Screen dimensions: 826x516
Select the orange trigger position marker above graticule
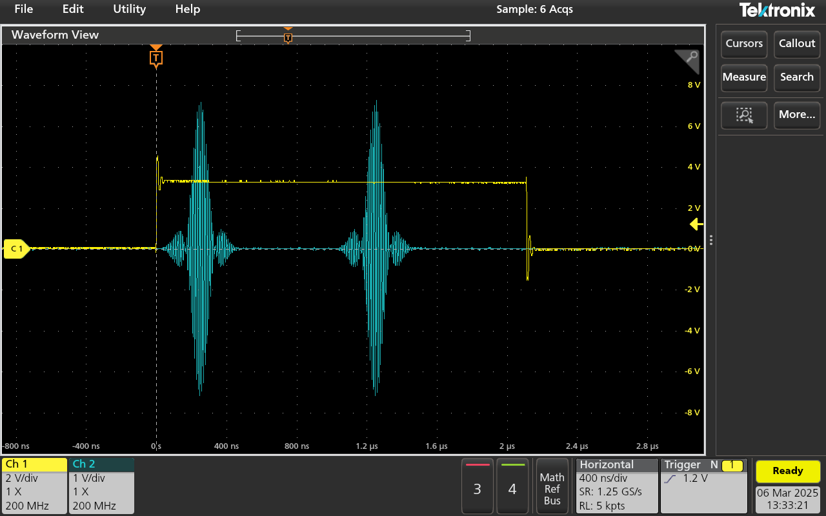click(x=156, y=58)
